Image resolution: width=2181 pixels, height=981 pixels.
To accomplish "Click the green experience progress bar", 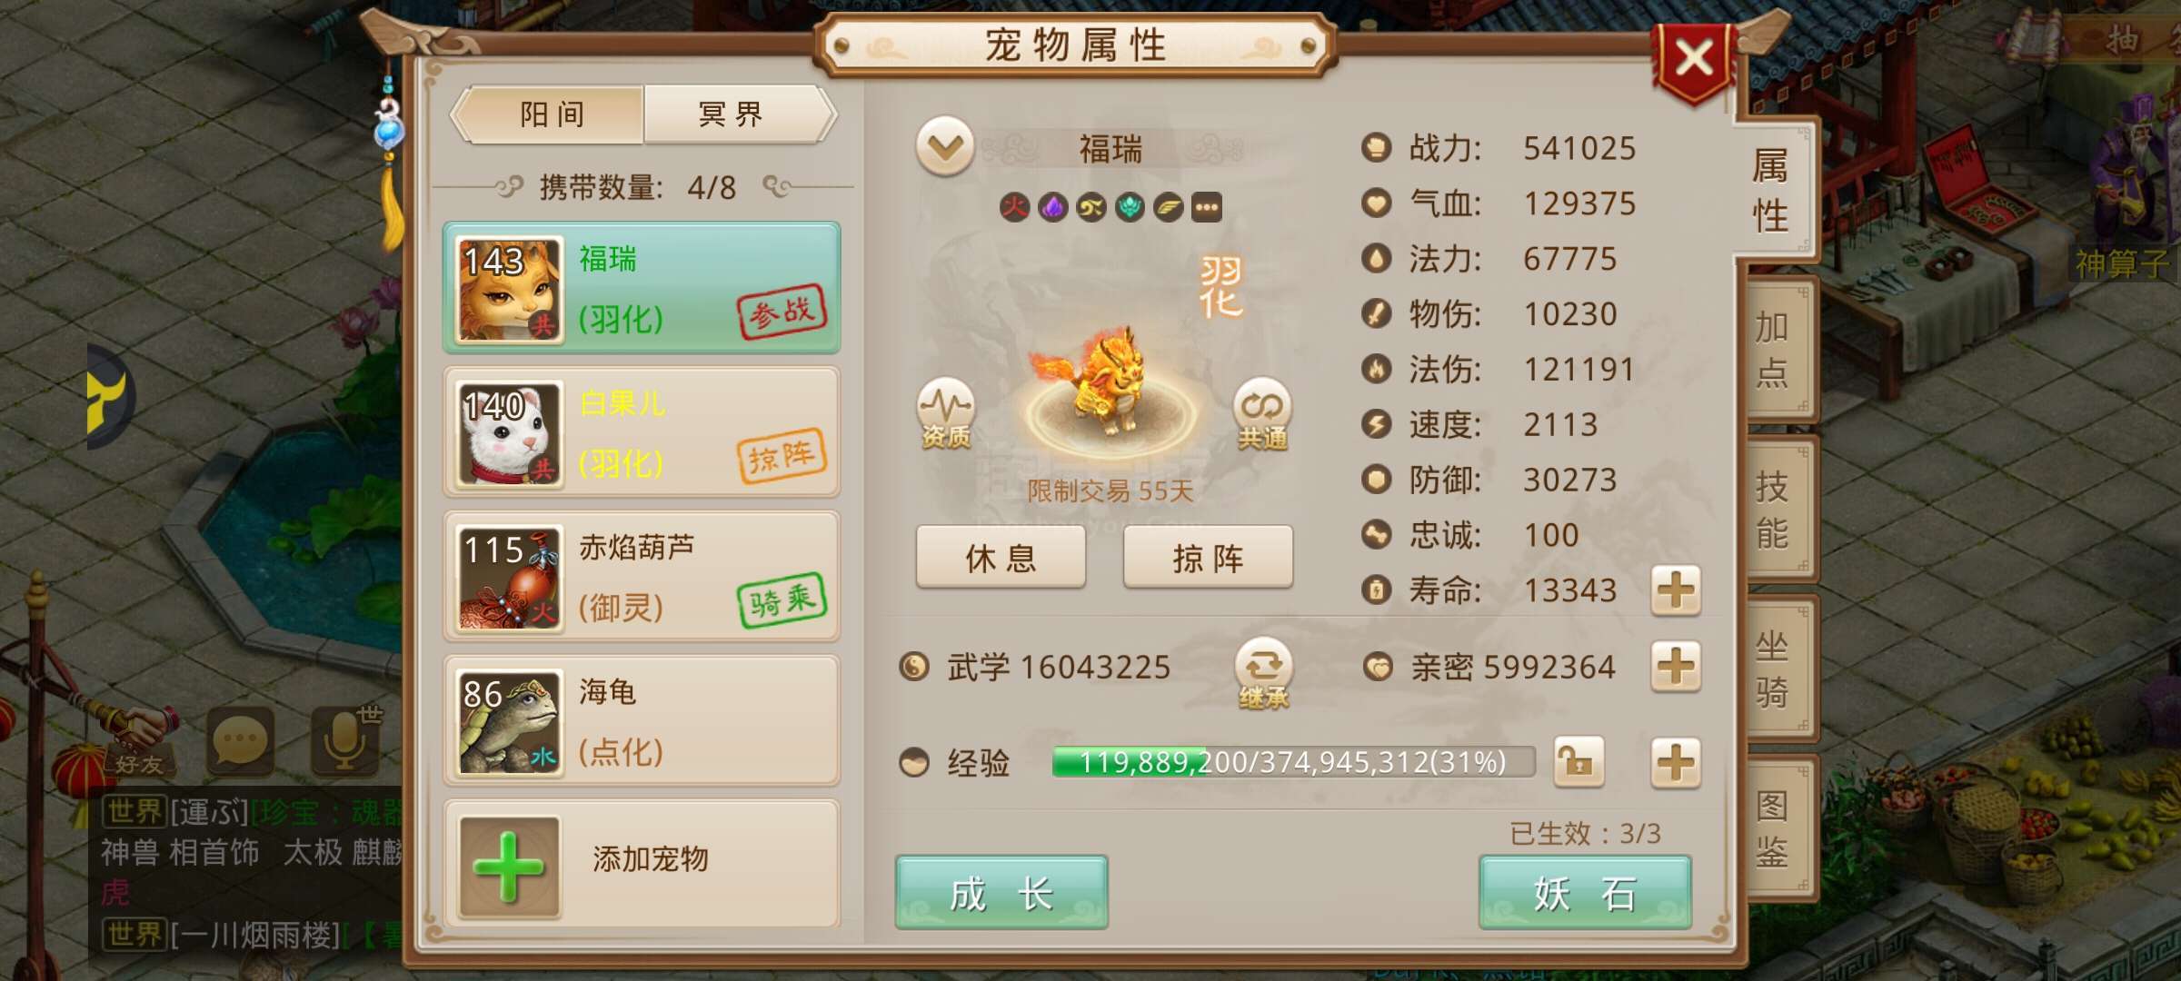I will click(x=1293, y=761).
